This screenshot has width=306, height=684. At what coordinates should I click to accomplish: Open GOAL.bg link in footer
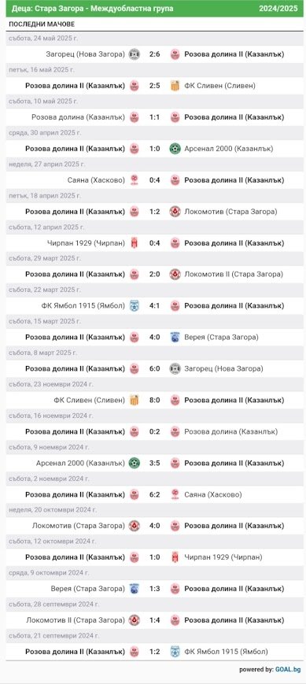pyautogui.click(x=288, y=669)
